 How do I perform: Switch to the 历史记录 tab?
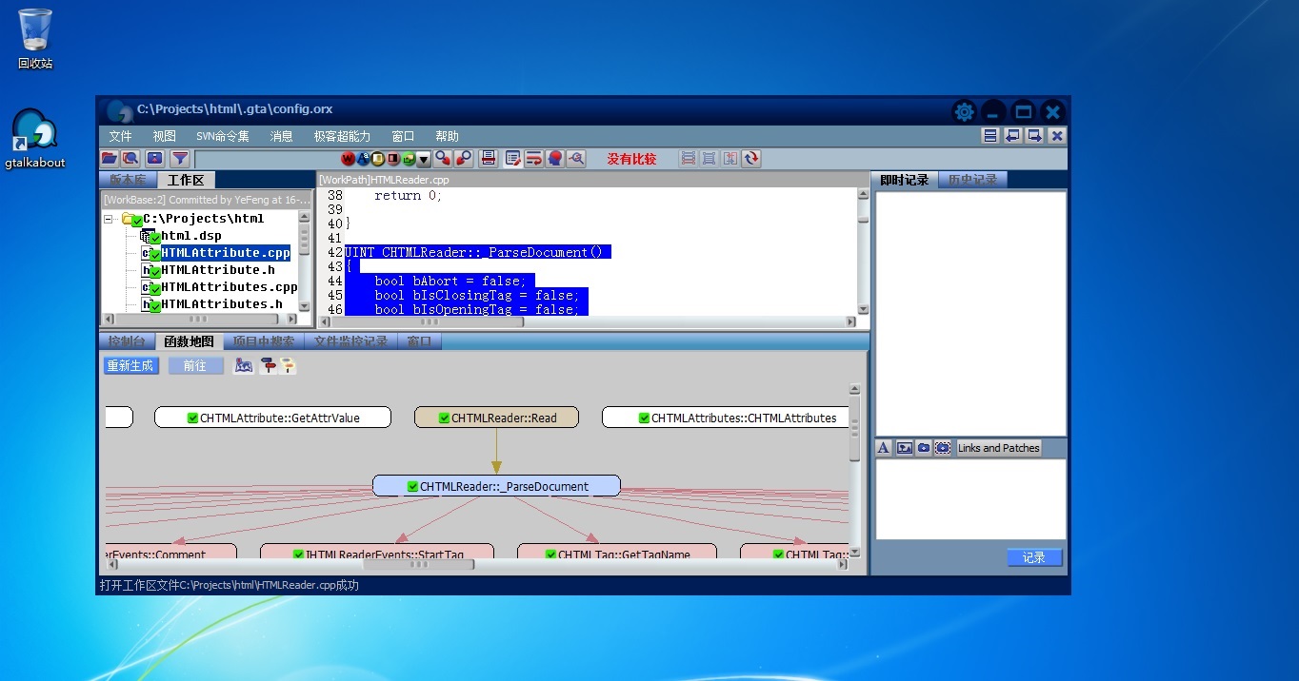point(972,180)
